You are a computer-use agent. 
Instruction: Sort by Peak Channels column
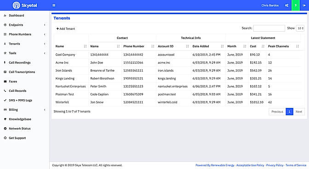tap(298, 46)
